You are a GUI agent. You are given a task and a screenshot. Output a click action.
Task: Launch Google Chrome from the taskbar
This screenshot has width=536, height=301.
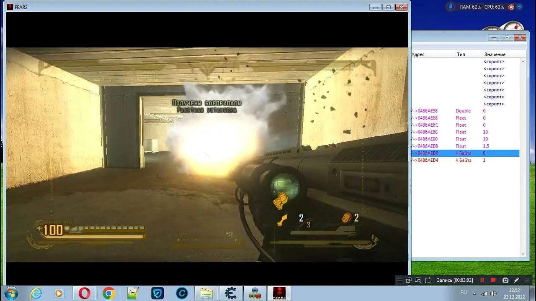click(x=108, y=293)
